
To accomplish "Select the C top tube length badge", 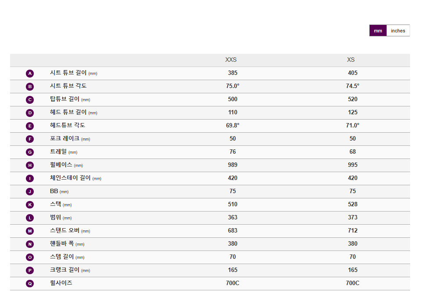I will 30,99.
